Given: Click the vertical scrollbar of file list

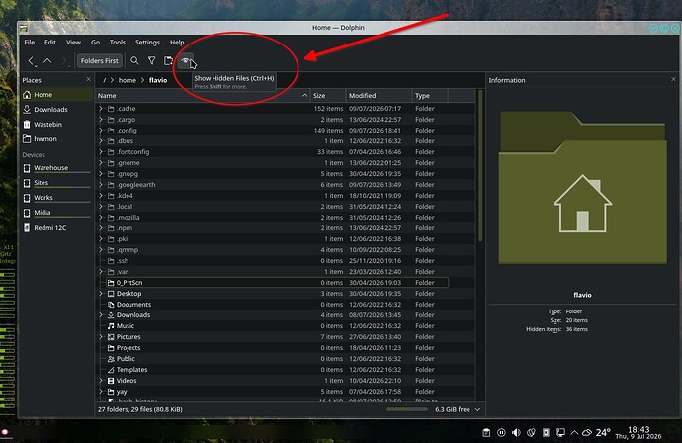Looking at the screenshot, I should point(480,166).
